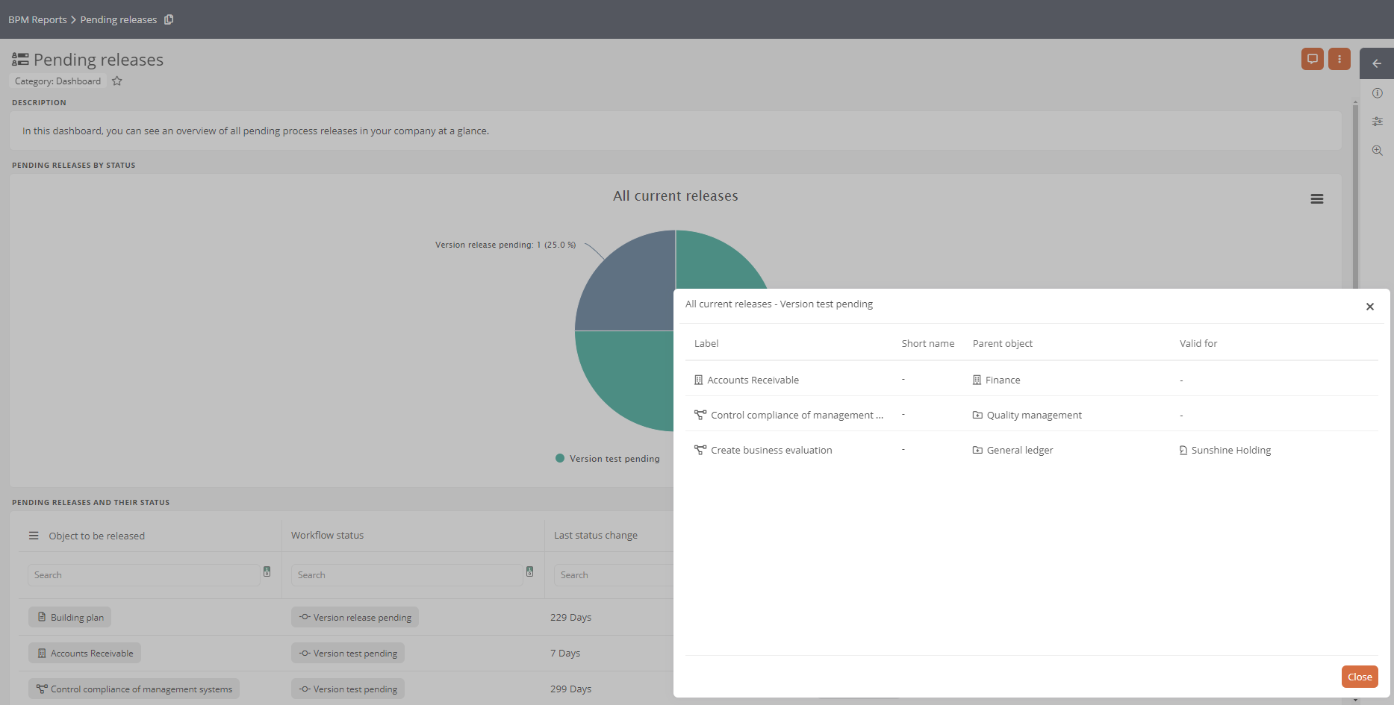Open table column menu beside Object to be released
1394x705 pixels.
tap(34, 536)
